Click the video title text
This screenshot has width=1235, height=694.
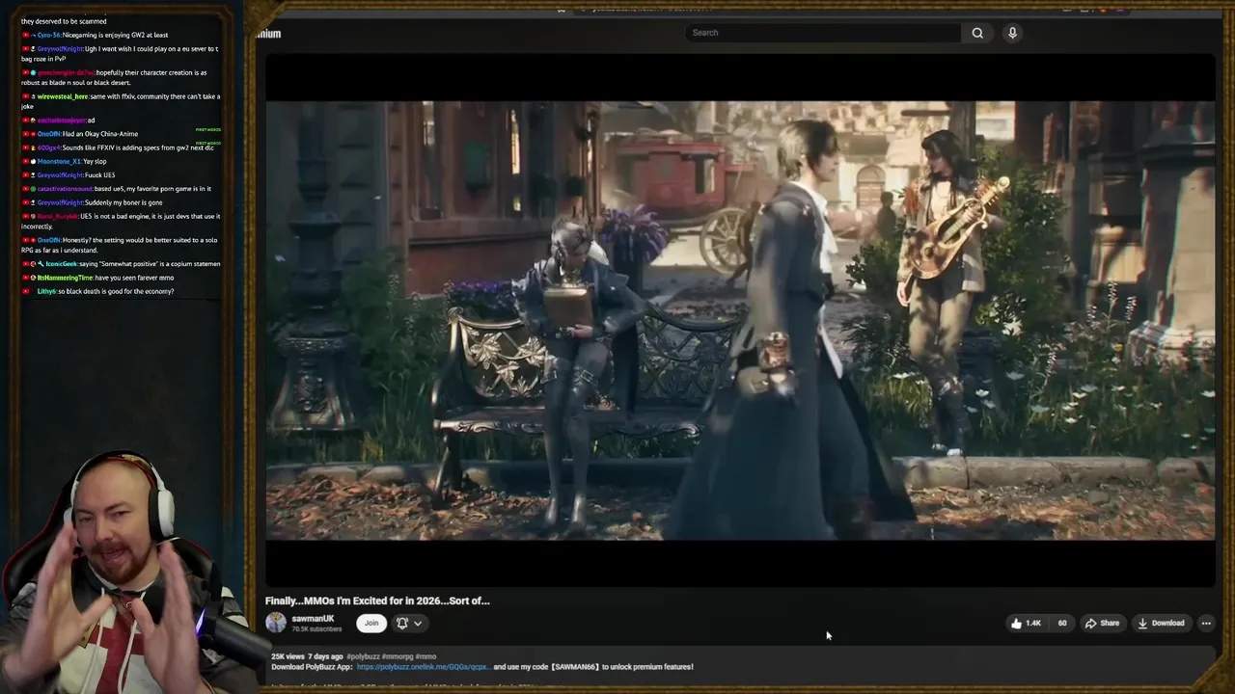[377, 601]
